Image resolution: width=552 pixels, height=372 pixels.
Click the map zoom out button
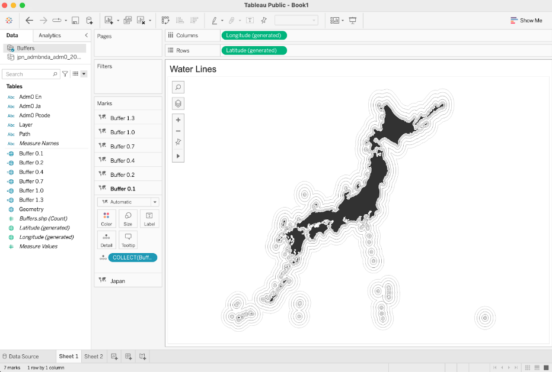coord(178,131)
